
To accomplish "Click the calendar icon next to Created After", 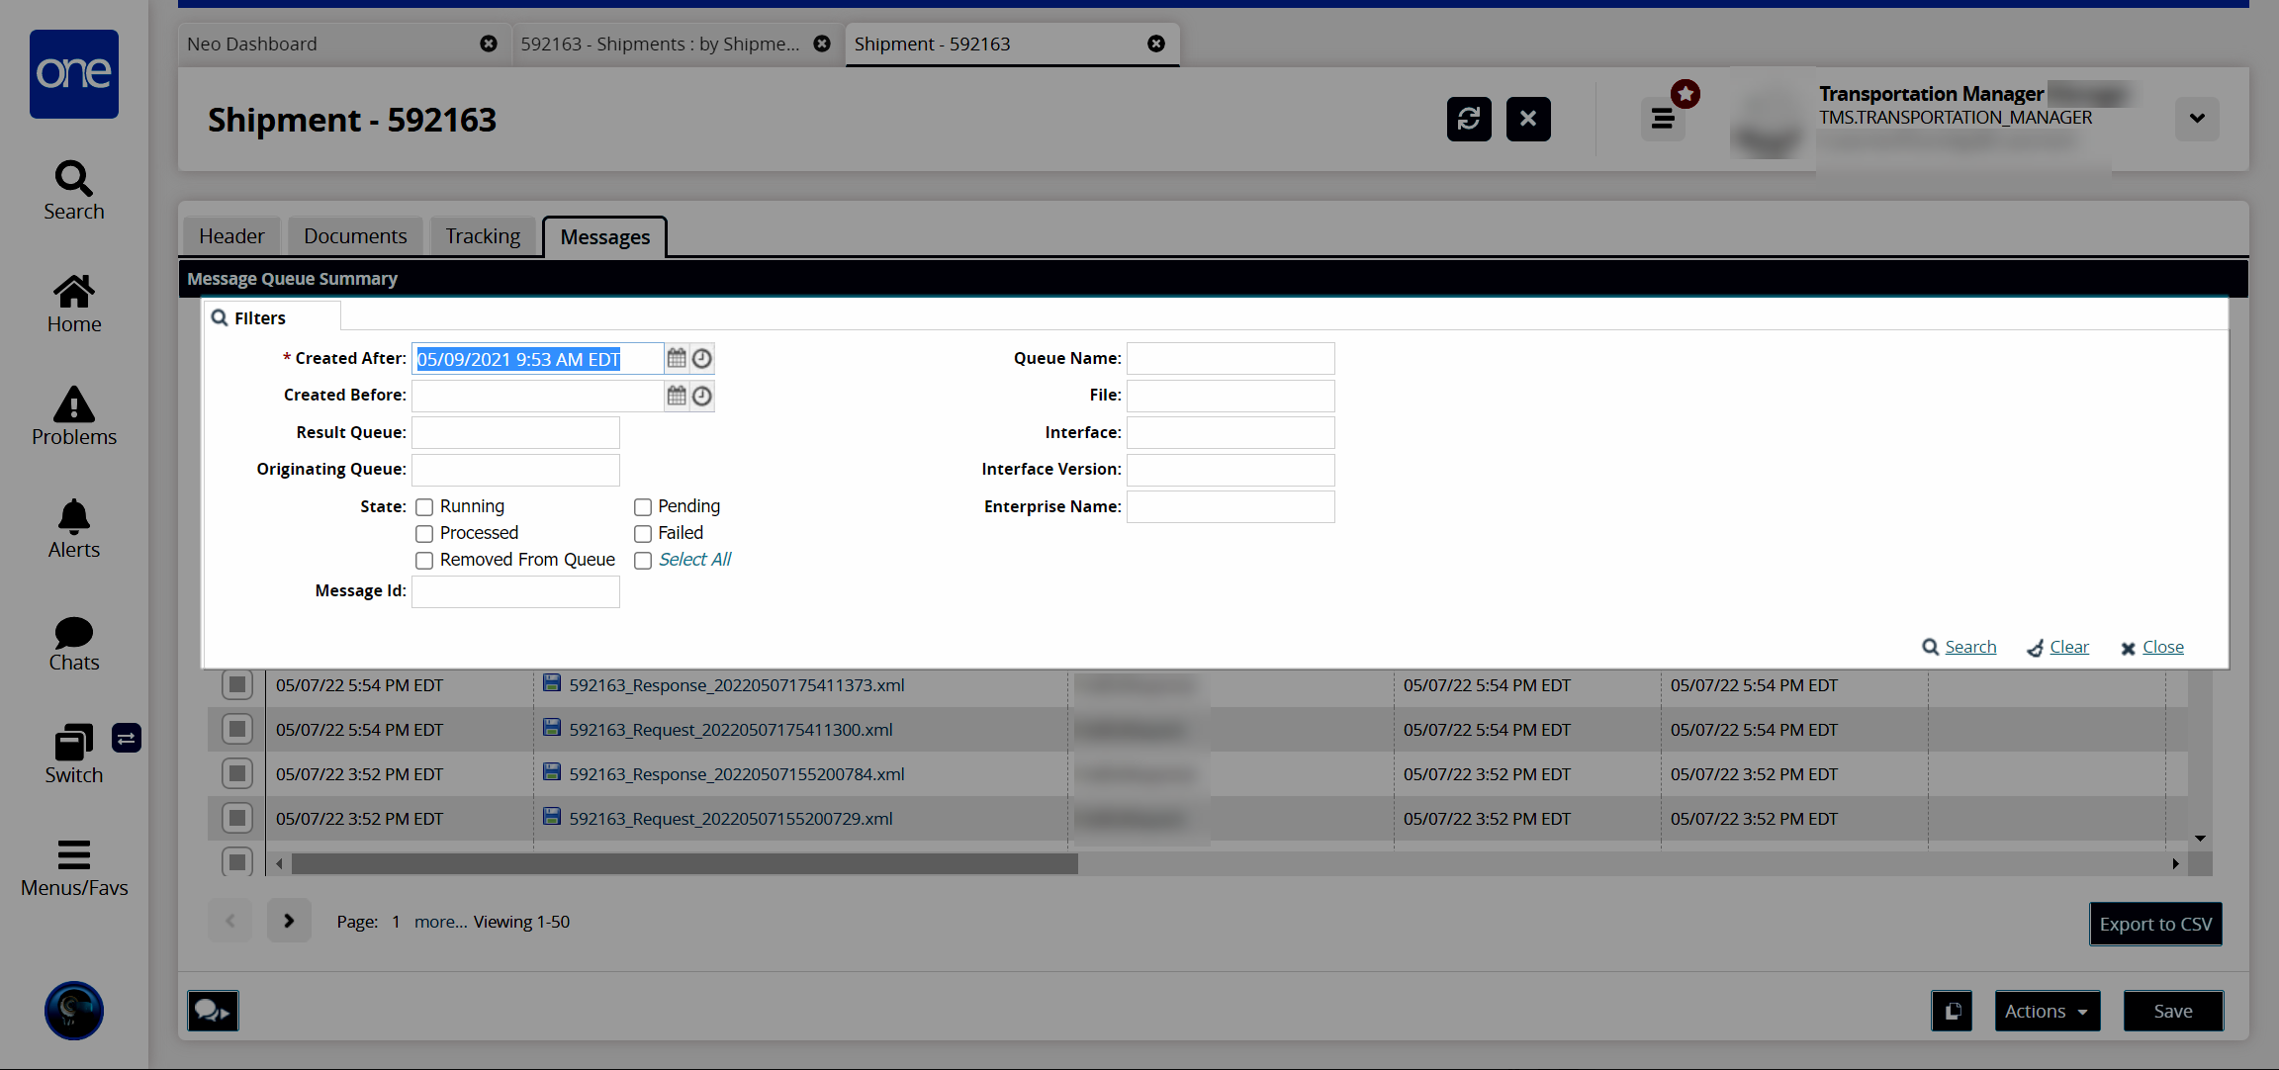I will [676, 358].
